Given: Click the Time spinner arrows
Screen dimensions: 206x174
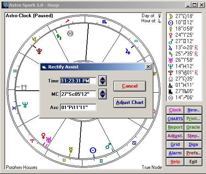Looking at the screenshot, I should pos(102,81).
